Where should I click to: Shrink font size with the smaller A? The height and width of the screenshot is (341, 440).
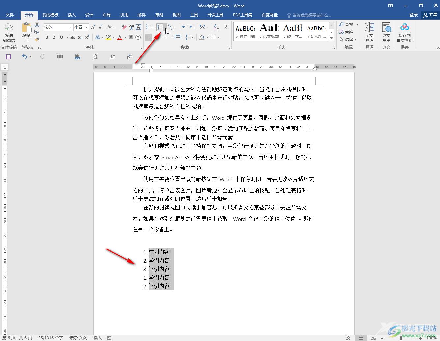coord(100,27)
